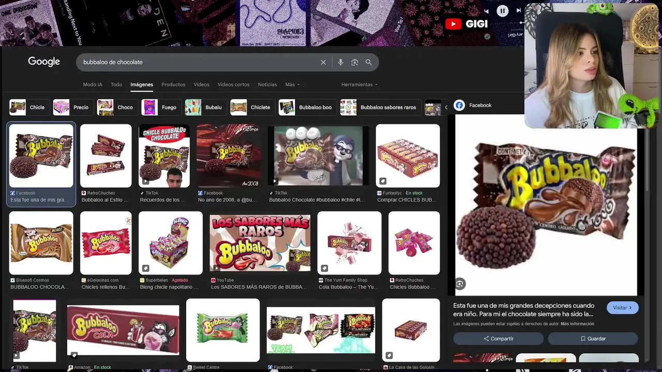Open the Productos tab
The height and width of the screenshot is (372, 662).
coord(173,85)
